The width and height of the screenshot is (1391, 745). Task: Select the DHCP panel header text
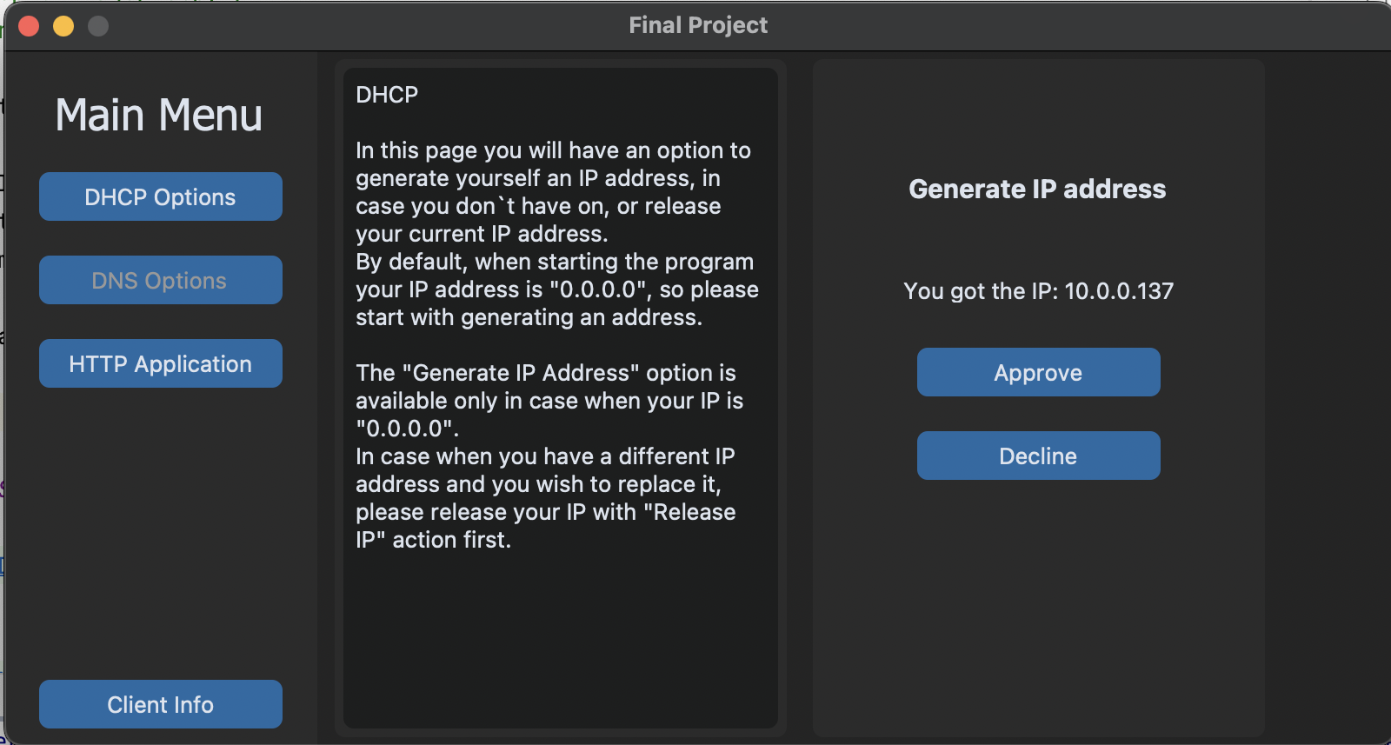(386, 95)
